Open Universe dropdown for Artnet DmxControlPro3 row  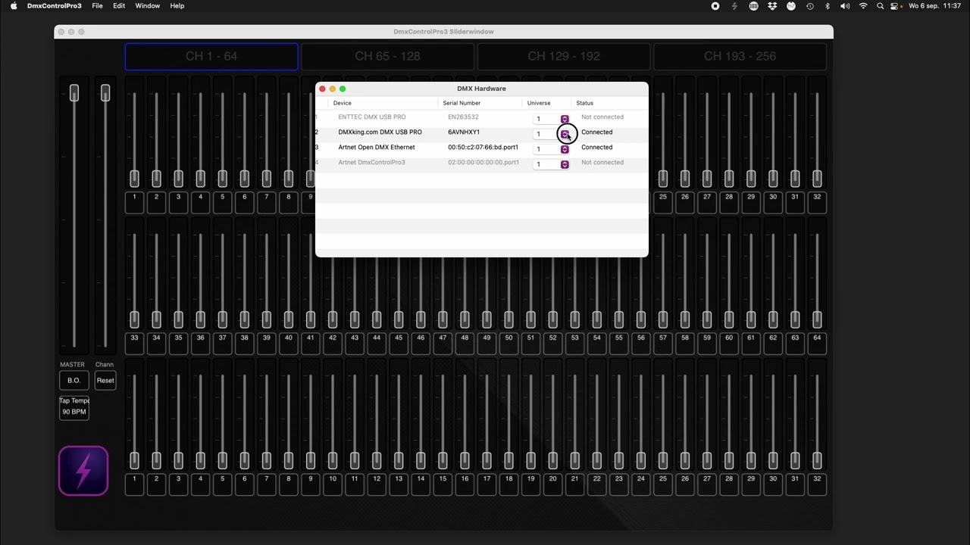[551, 164]
